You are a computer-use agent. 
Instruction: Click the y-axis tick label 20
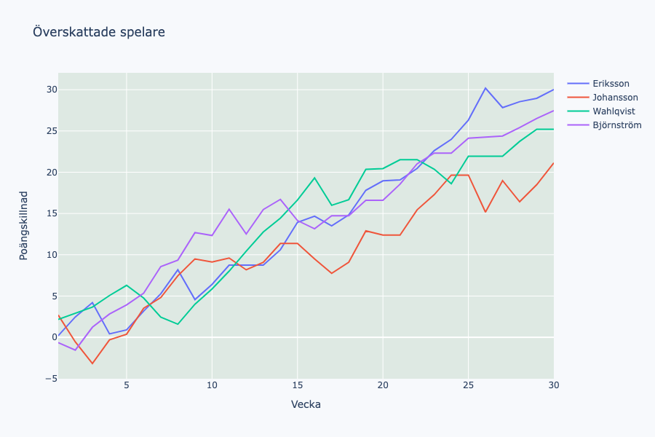49,173
